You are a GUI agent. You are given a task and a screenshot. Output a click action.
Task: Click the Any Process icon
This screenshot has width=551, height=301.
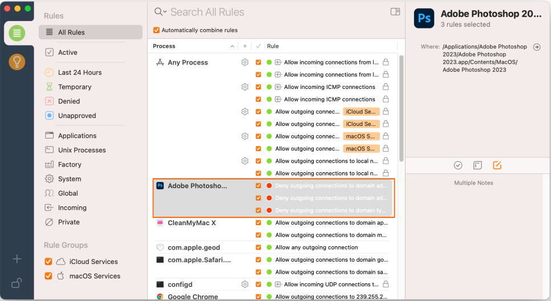point(160,62)
